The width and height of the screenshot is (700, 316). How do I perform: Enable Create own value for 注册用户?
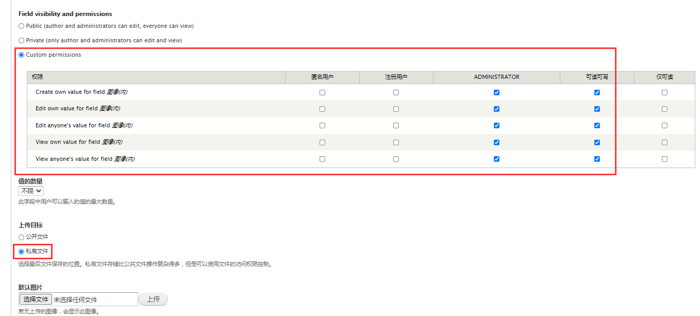tap(396, 92)
